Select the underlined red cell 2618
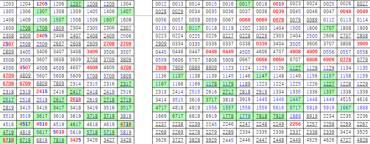 pyautogui.click(x=75, y=100)
